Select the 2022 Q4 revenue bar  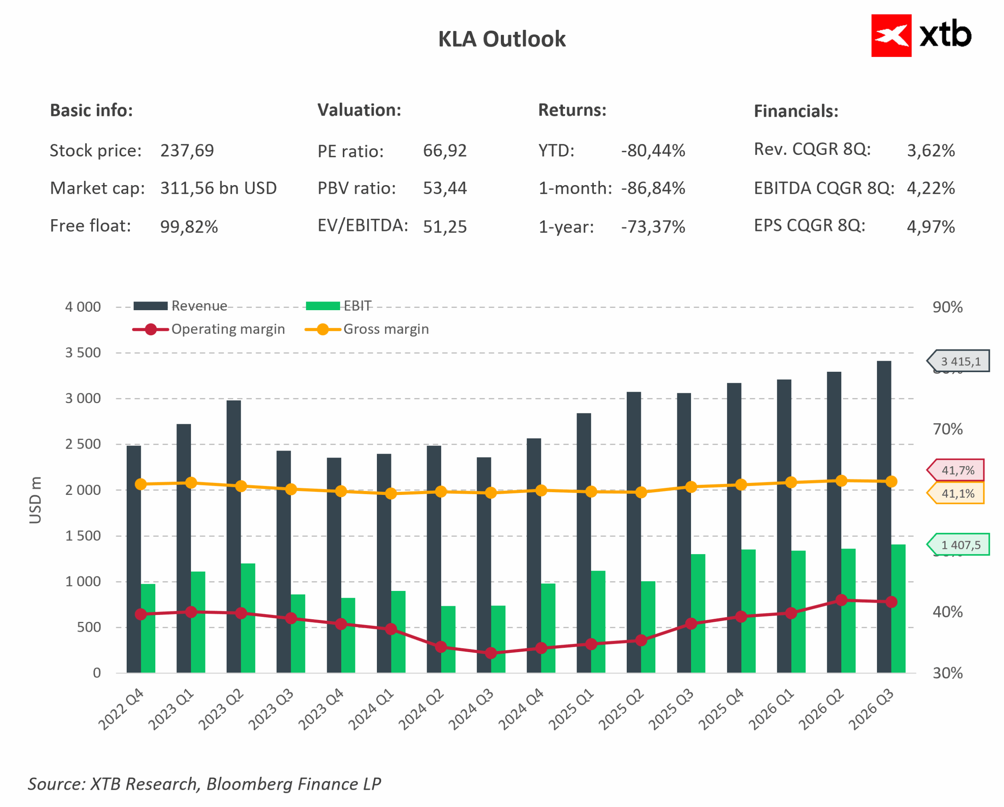(x=134, y=559)
